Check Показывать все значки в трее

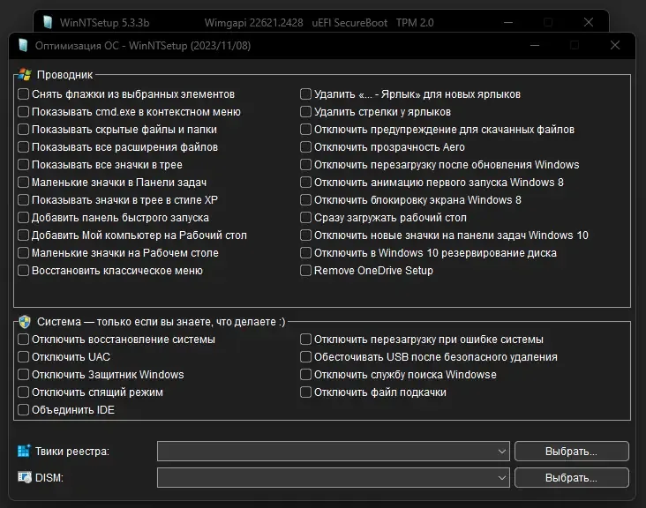[24, 165]
